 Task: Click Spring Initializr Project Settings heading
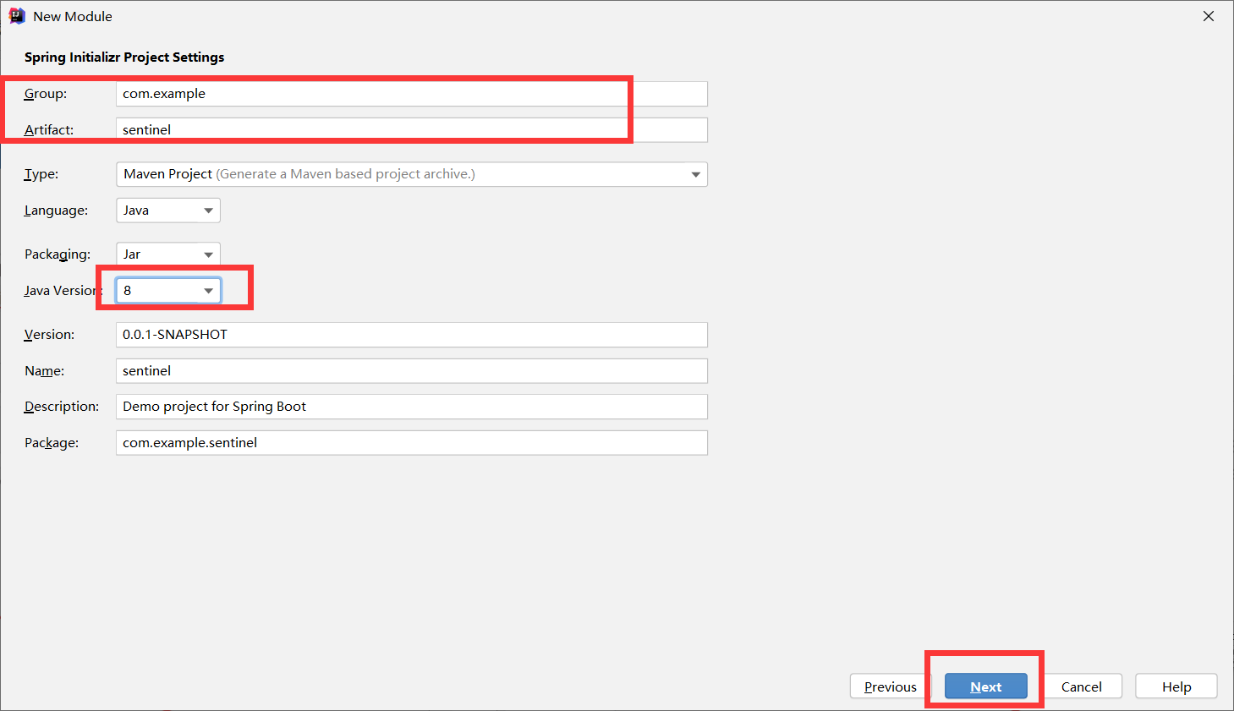click(124, 57)
